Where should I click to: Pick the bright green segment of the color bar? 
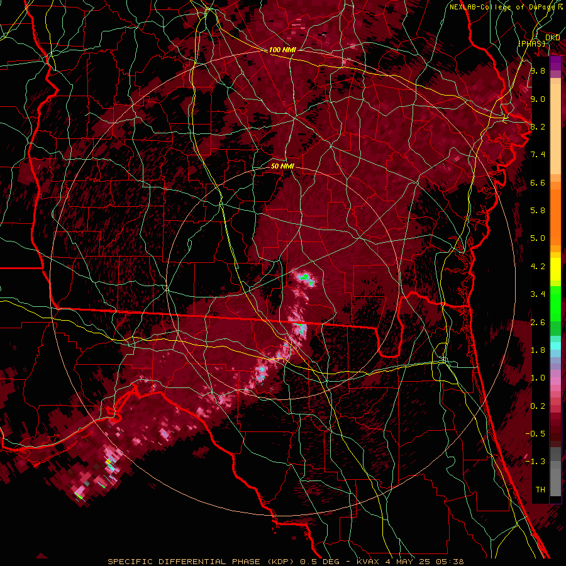point(555,302)
